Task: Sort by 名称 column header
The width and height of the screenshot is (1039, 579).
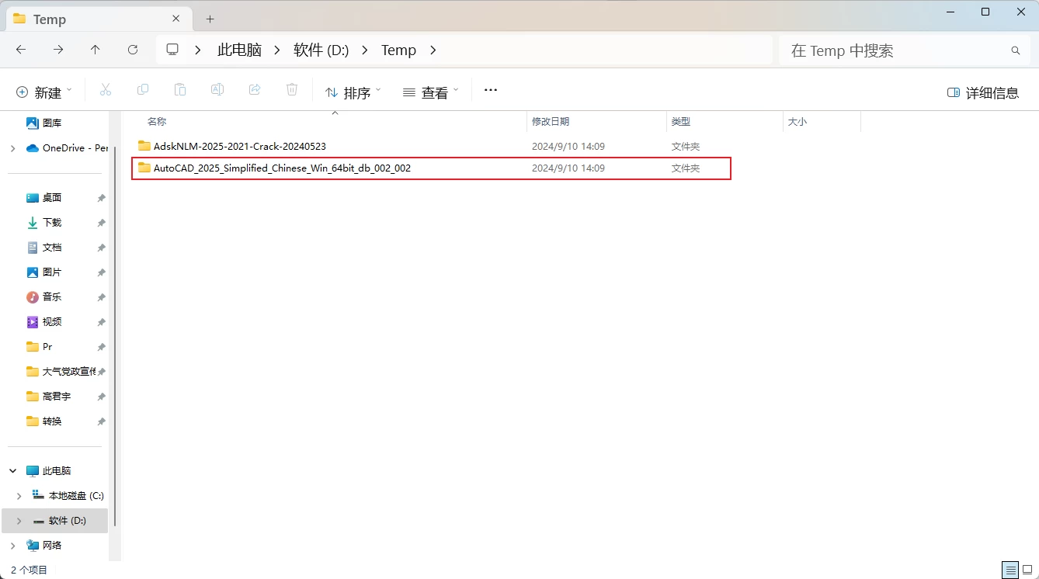Action: tap(157, 122)
